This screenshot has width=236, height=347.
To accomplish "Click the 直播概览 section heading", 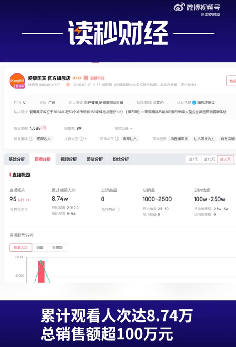I will click(x=21, y=175).
